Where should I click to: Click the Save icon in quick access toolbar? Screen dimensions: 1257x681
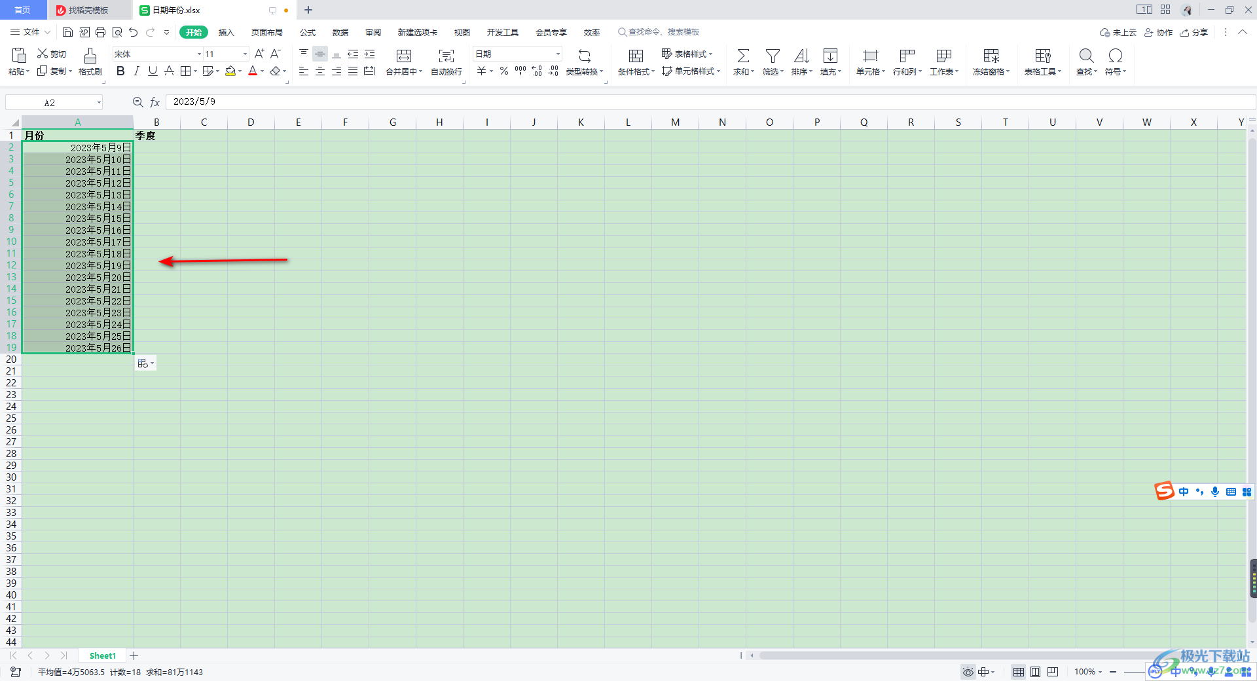coord(67,32)
